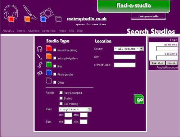Enable the Fully Equipped facility checkbox

tap(61, 92)
